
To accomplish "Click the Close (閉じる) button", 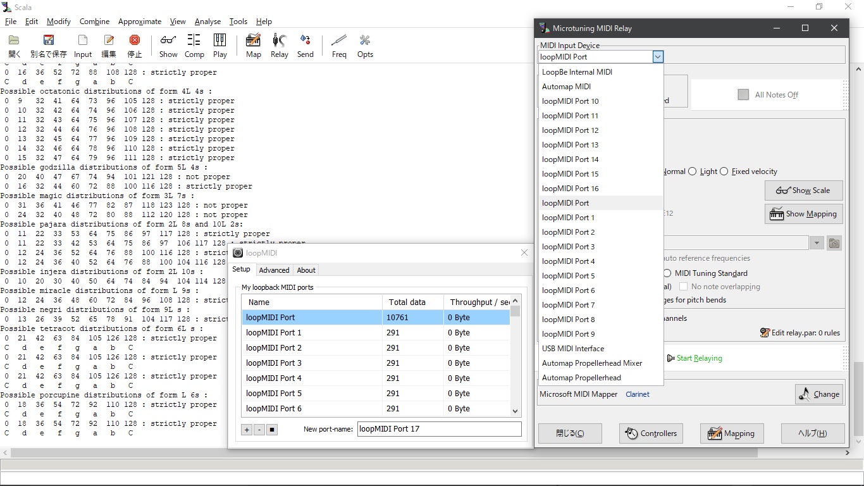I will pyautogui.click(x=570, y=433).
